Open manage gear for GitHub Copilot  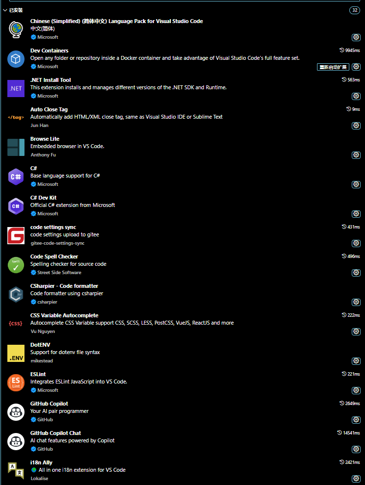[356, 419]
